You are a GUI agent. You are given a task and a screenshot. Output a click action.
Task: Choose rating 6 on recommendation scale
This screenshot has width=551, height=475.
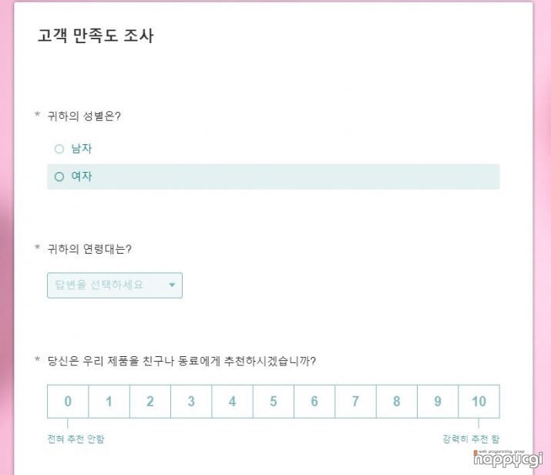coord(314,401)
